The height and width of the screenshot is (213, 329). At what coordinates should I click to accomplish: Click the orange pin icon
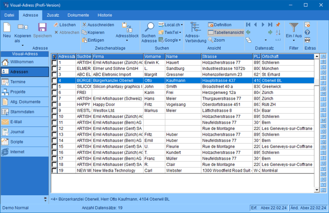(x=278, y=25)
